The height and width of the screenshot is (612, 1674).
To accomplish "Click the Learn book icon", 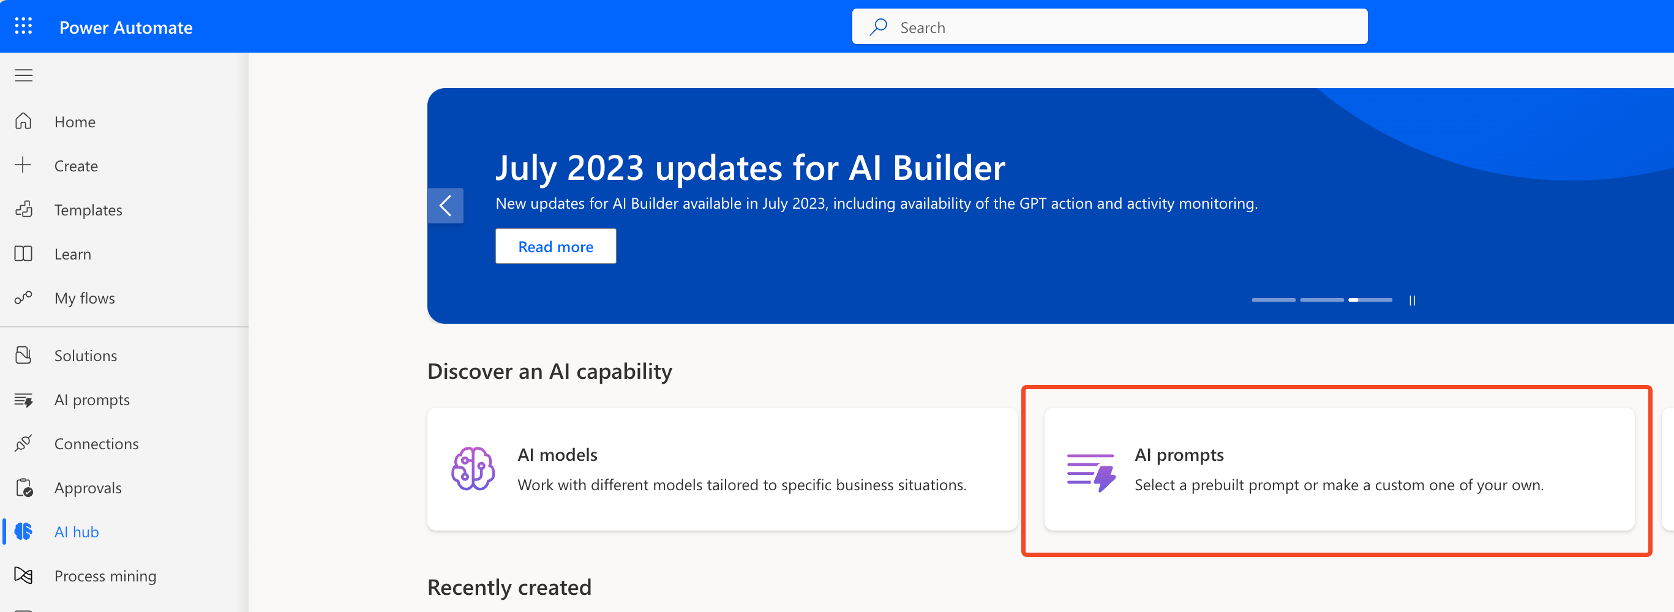I will 23,253.
